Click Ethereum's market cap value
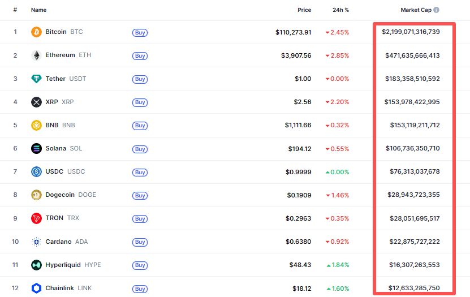 pyautogui.click(x=411, y=55)
